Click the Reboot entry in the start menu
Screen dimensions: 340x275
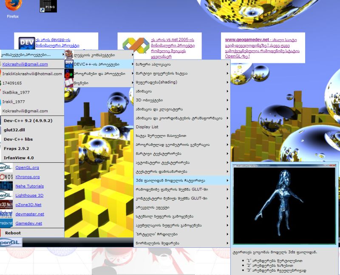pos(32,233)
